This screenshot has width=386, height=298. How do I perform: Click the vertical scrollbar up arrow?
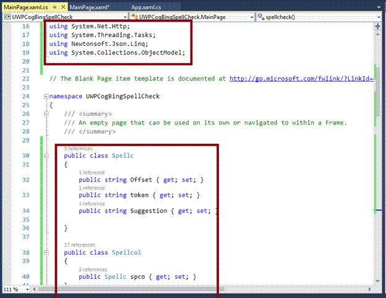click(x=377, y=34)
